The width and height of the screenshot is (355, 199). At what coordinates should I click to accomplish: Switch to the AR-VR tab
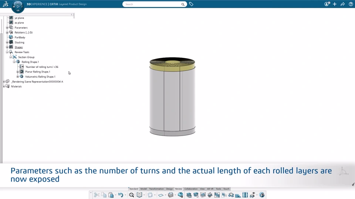click(x=210, y=189)
